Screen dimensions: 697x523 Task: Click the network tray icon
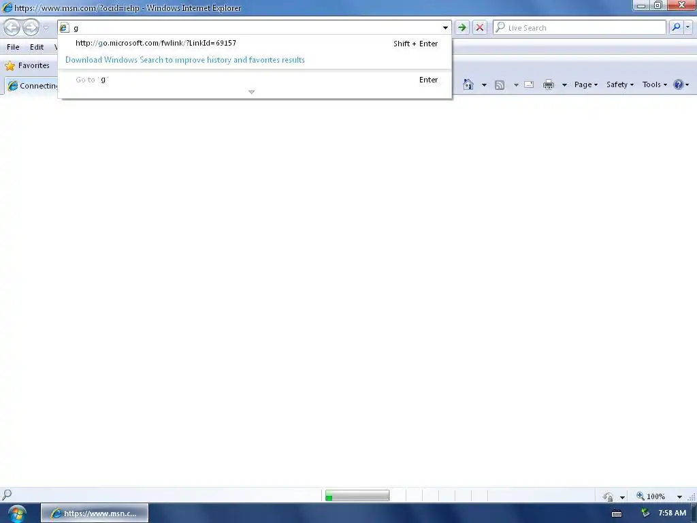pyautogui.click(x=645, y=513)
